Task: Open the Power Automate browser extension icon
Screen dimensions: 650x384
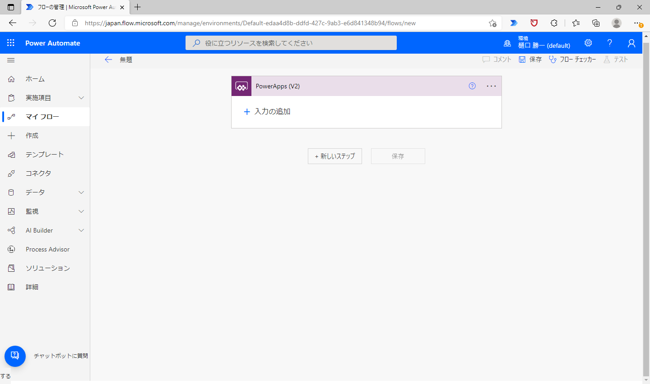Action: 514,23
